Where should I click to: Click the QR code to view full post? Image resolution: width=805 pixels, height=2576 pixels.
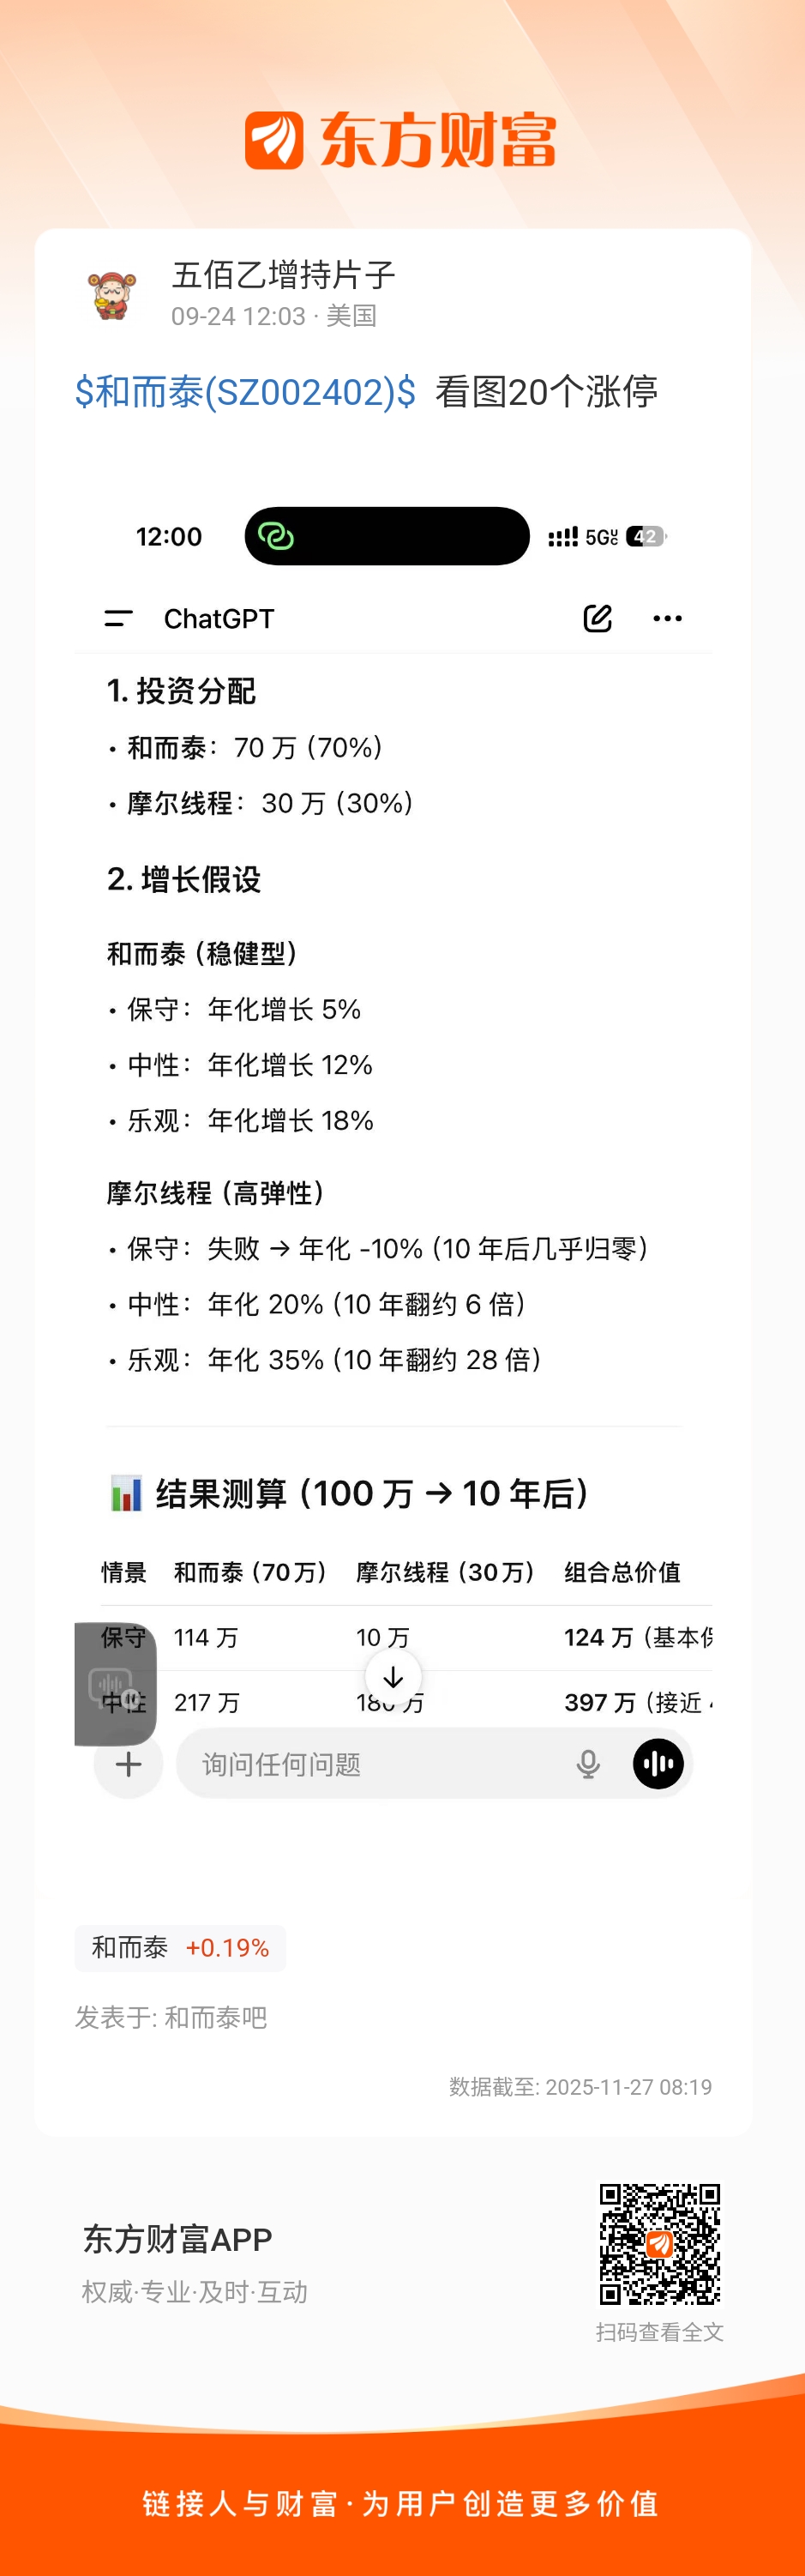(659, 2243)
